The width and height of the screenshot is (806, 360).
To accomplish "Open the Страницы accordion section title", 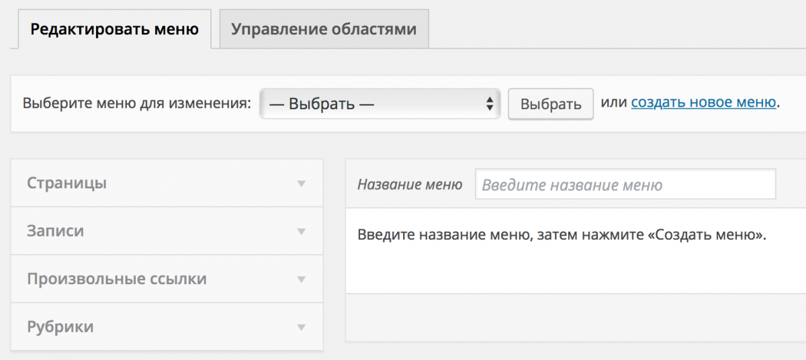I will coord(66,183).
